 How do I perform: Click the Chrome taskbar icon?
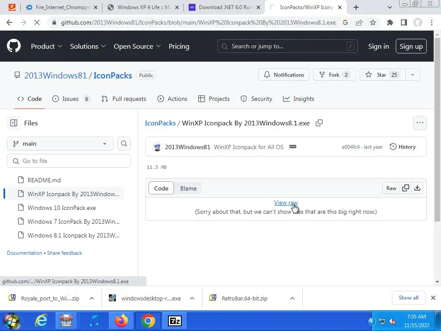coord(148,321)
